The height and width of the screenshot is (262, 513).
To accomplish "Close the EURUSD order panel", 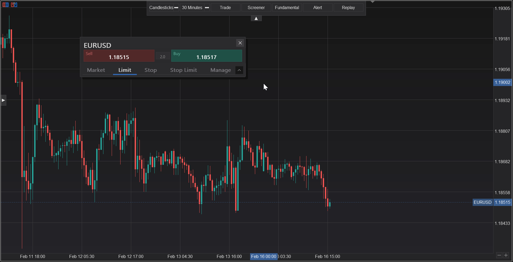I will point(240,43).
